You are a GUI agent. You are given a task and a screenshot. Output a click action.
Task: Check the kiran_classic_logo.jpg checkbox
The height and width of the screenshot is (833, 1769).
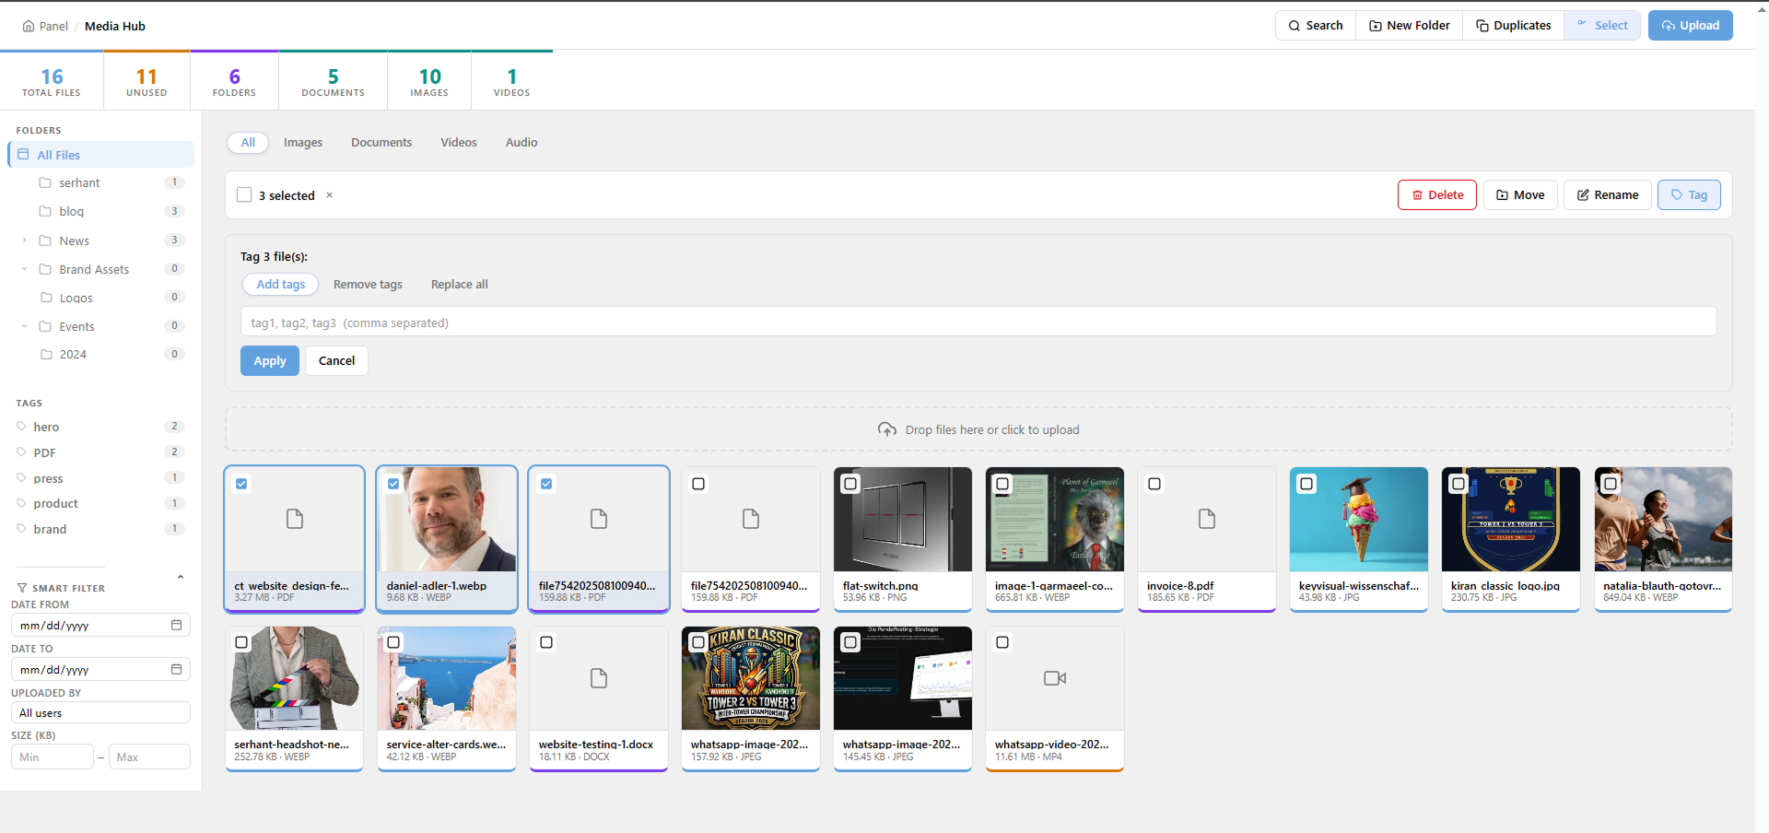[1459, 484]
